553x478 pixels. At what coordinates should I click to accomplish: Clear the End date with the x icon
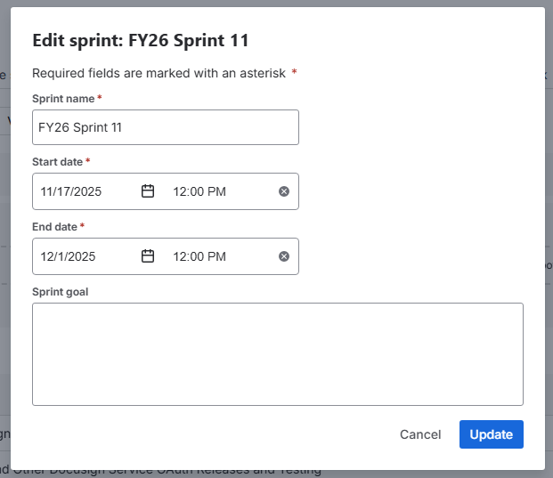(284, 256)
